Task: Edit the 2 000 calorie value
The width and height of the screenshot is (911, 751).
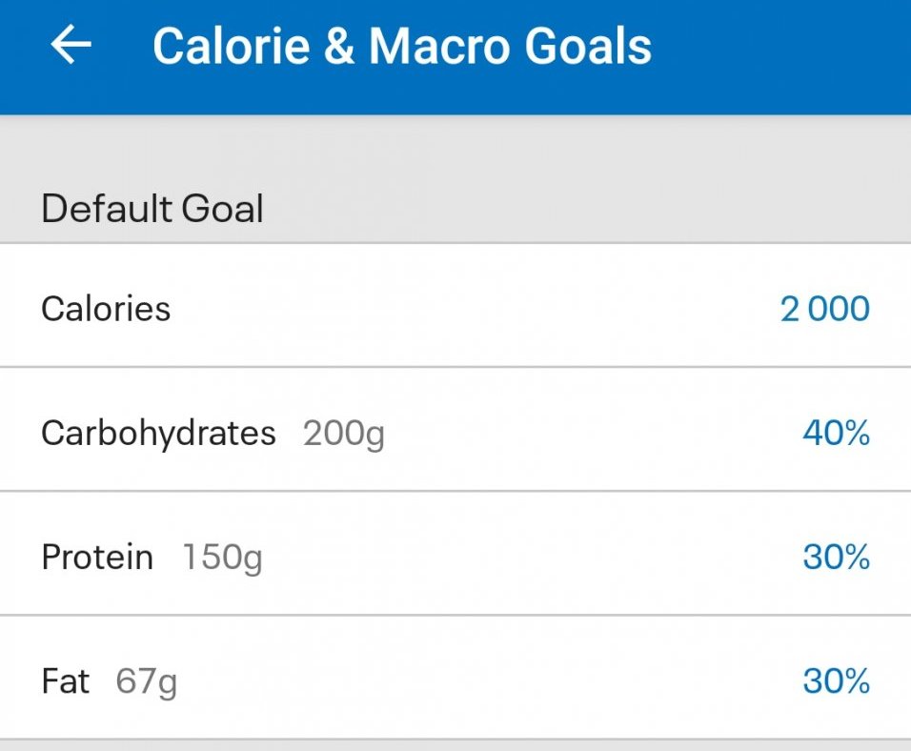Action: tap(824, 309)
